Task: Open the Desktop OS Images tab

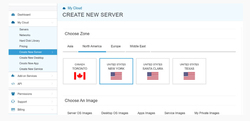Action: click(114, 113)
